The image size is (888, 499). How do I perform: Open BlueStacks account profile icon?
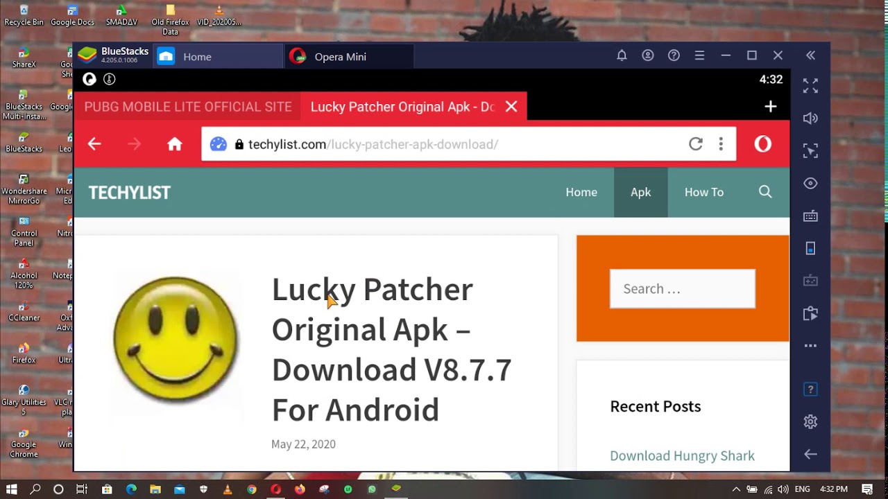click(648, 55)
